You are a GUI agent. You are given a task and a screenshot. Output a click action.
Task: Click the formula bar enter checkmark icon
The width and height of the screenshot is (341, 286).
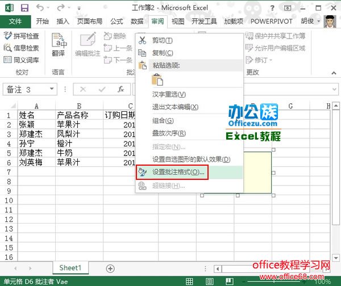[x=102, y=89]
